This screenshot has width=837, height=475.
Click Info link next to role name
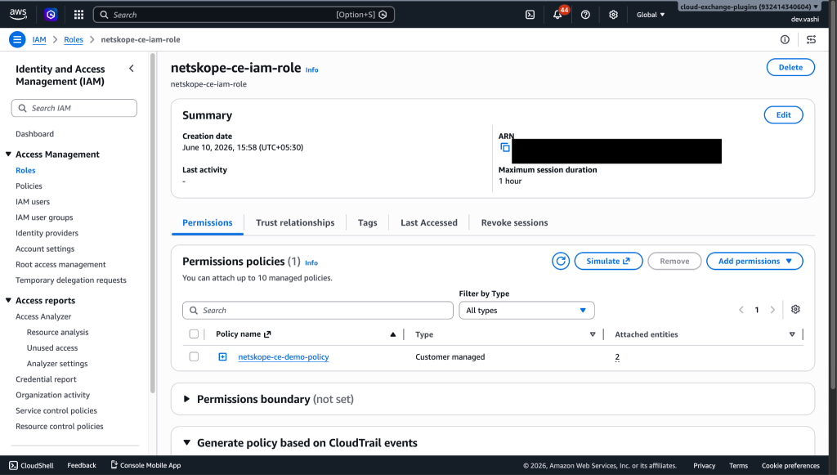click(x=311, y=70)
